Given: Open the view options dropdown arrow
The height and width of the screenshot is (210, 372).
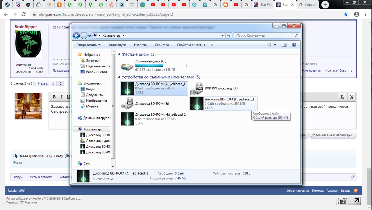Looking at the screenshot, I should 275,45.
